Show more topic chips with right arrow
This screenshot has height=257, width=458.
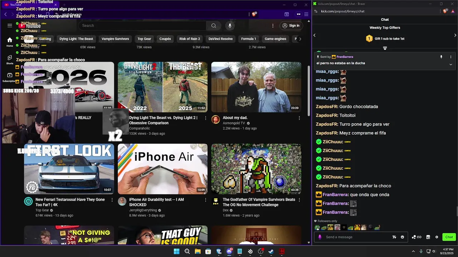point(300,39)
